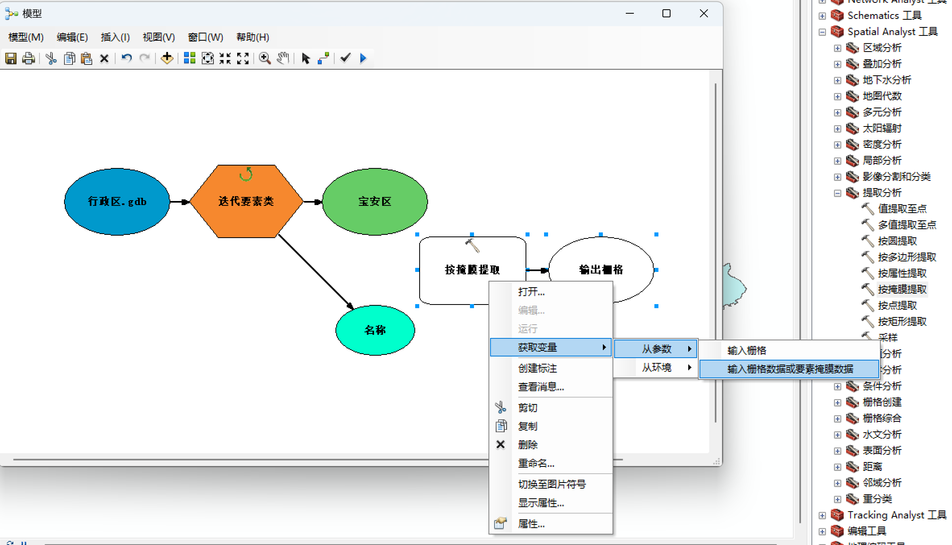Collapse the 提取分析 toolset
Image resolution: width=952 pixels, height=545 pixels.
pos(838,193)
